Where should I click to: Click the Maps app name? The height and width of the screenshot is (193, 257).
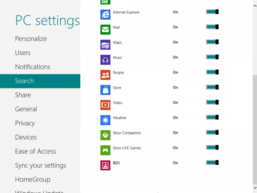click(117, 43)
